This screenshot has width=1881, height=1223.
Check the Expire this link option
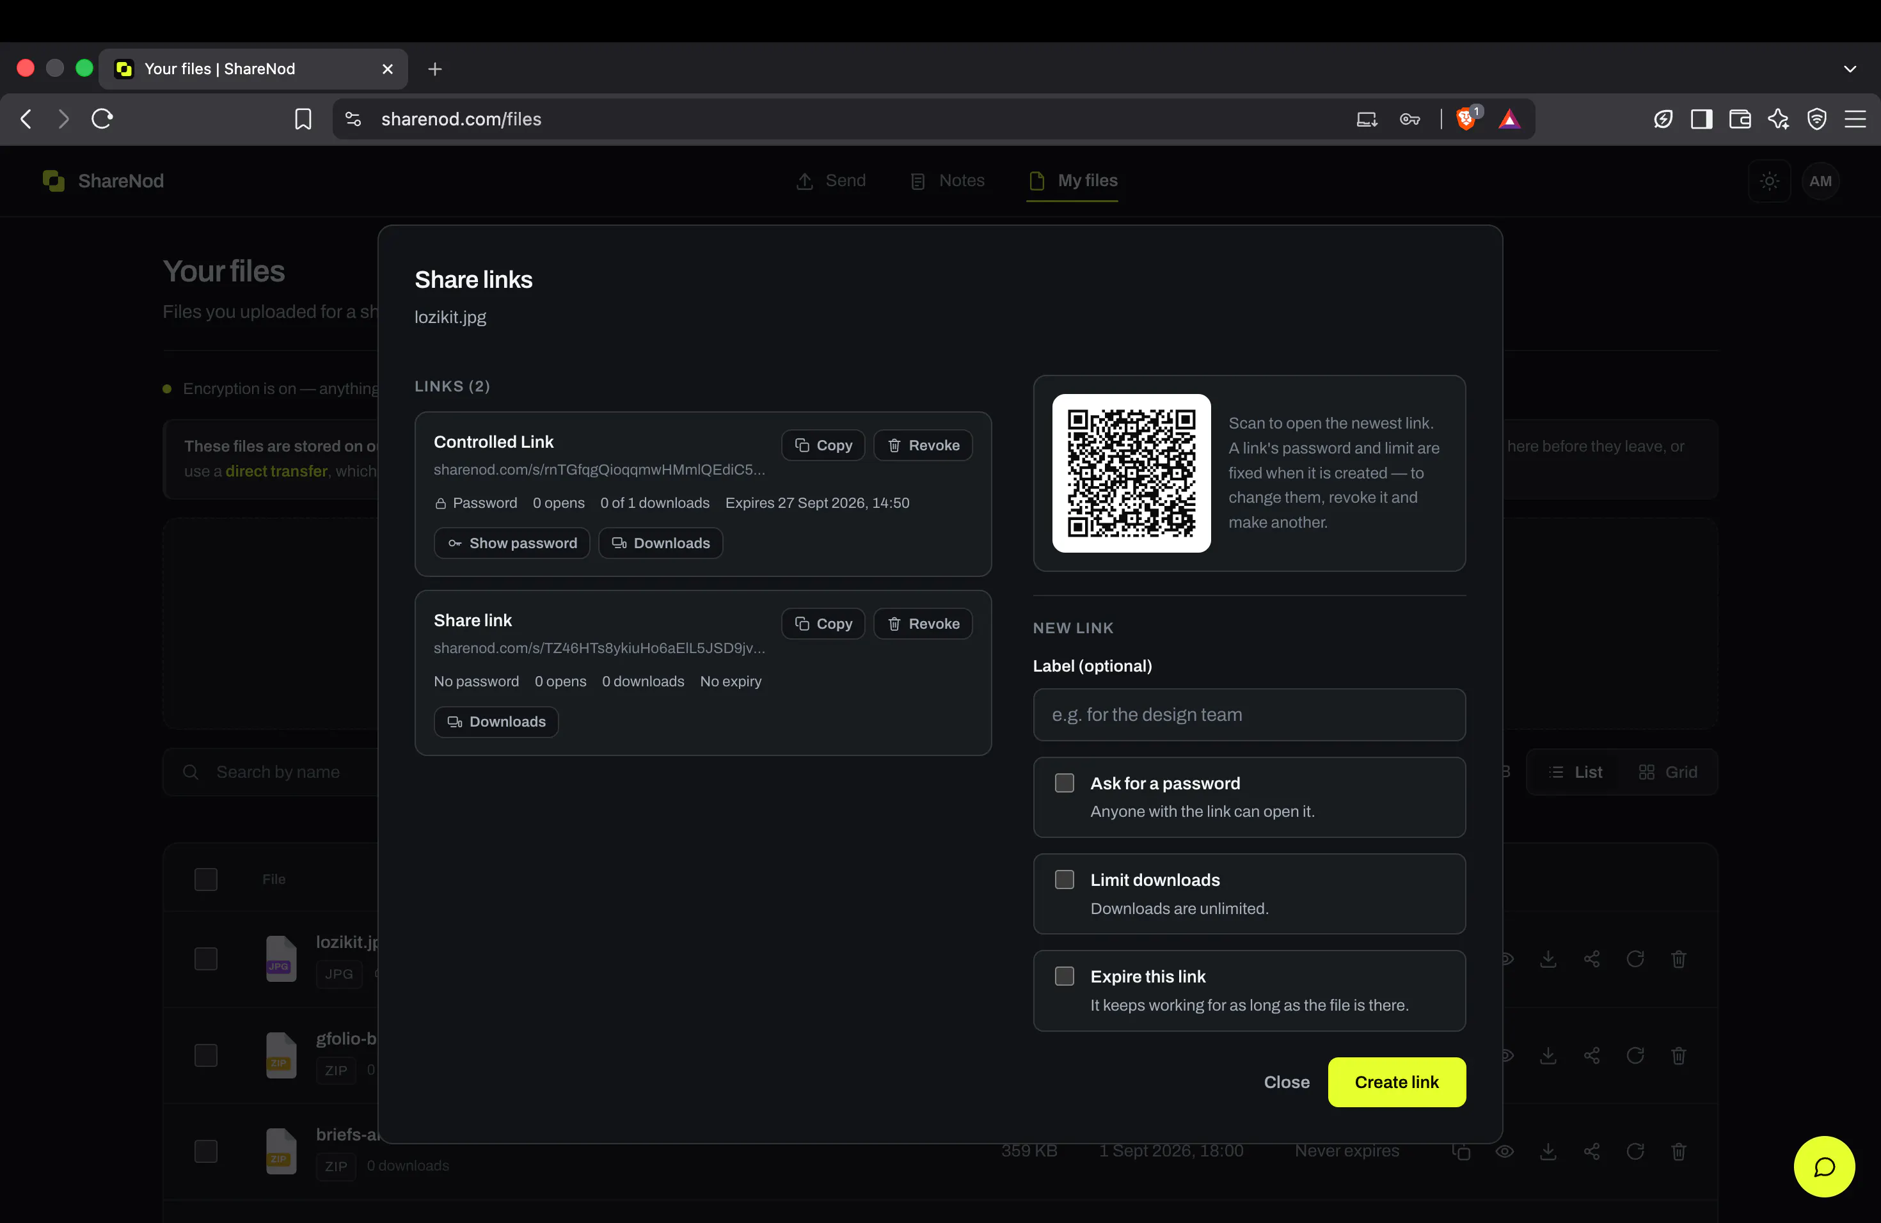click(1065, 975)
